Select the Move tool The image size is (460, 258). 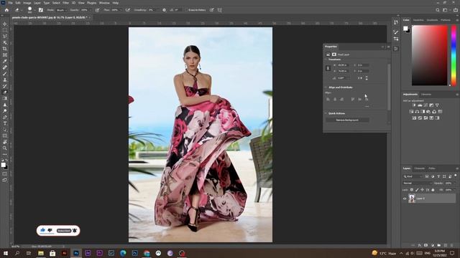click(x=5, y=24)
